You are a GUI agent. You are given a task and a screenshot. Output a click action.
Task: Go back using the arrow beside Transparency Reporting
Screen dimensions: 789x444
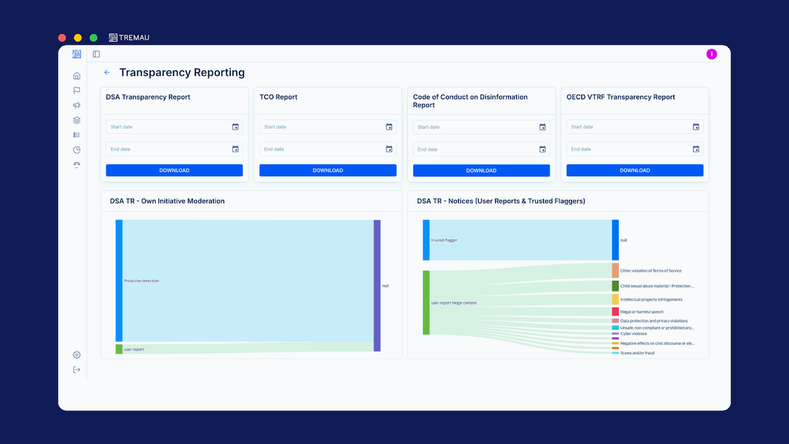click(x=107, y=73)
